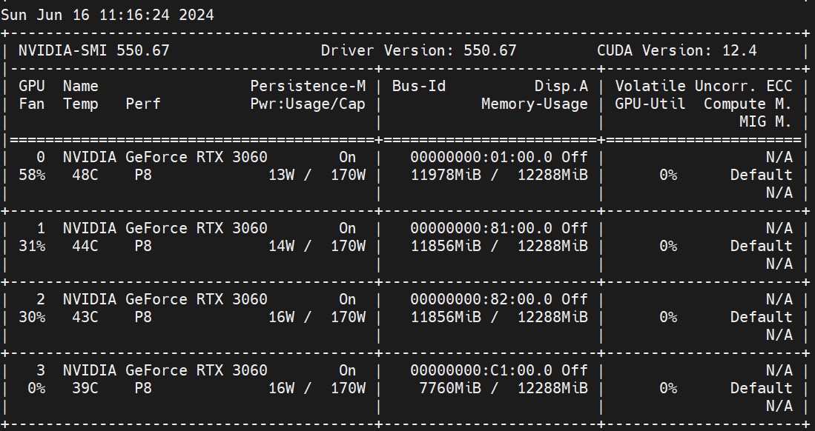
Task: Click the temperature value "48C"
Action: click(85, 175)
